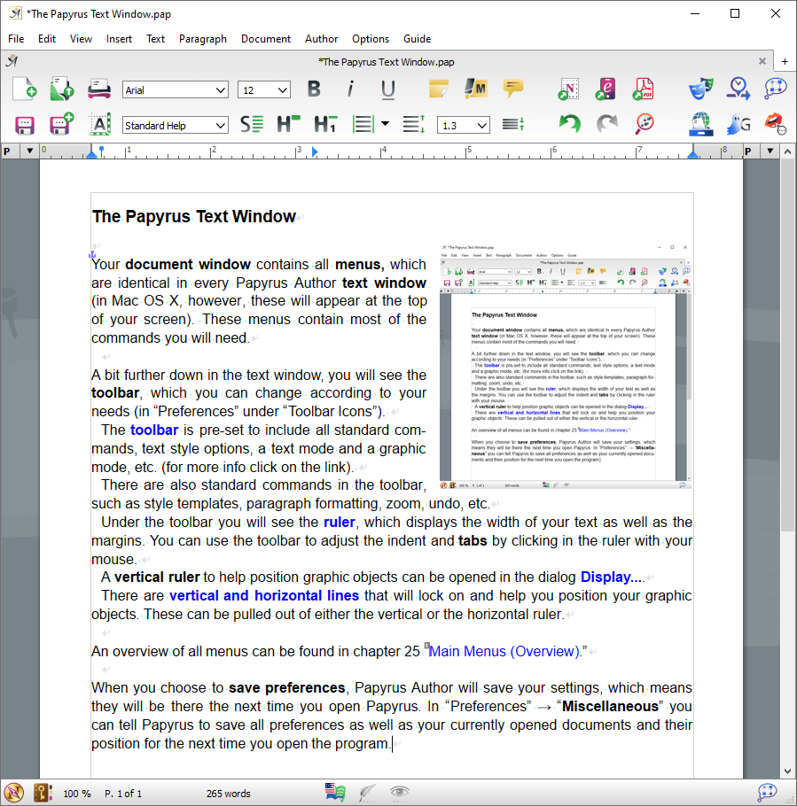Expand the alignment options arrow
Viewport: 797px width, 806px height.
tap(385, 124)
